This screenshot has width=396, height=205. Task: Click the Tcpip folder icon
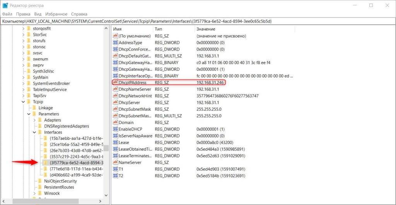pos(29,102)
